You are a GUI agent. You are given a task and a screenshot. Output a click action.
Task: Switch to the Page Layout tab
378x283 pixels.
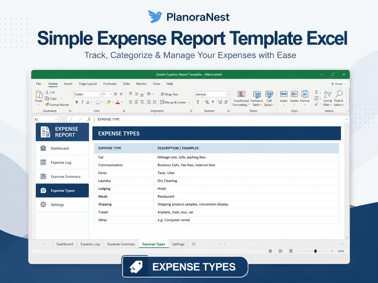click(88, 84)
